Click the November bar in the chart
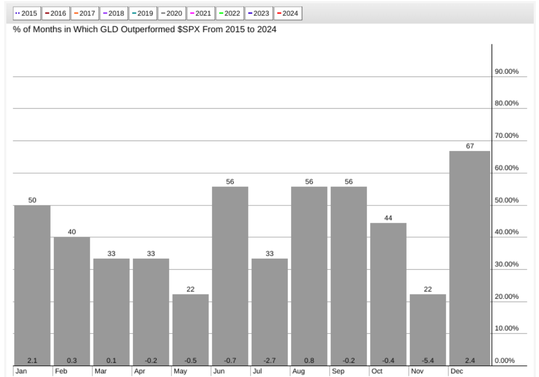The image size is (539, 377). coord(428,330)
